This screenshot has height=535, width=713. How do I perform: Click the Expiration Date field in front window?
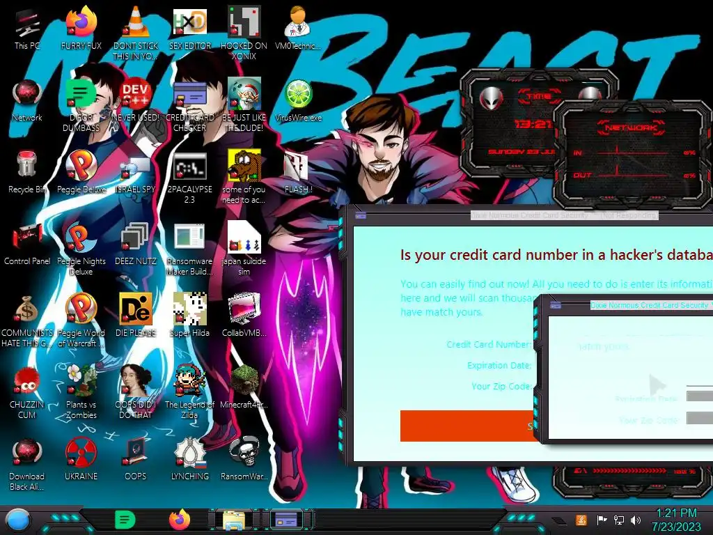(699, 396)
